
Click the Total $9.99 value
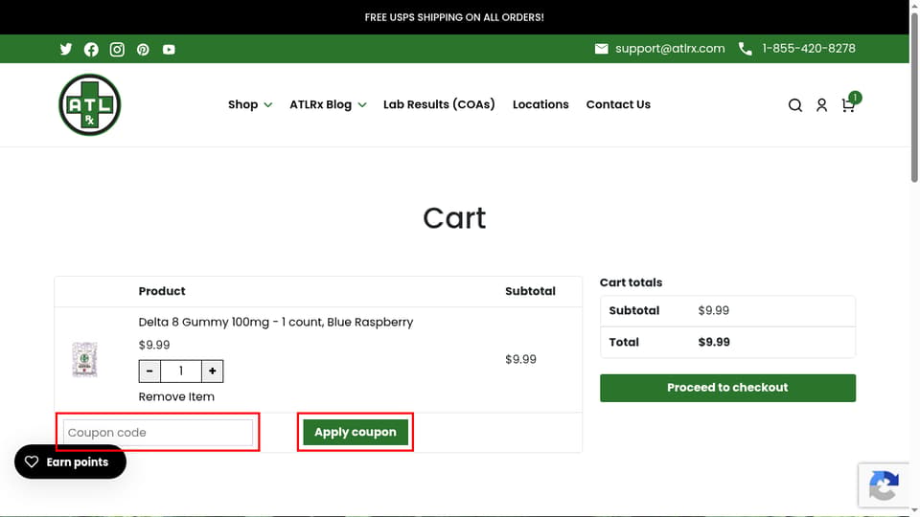pyautogui.click(x=714, y=343)
